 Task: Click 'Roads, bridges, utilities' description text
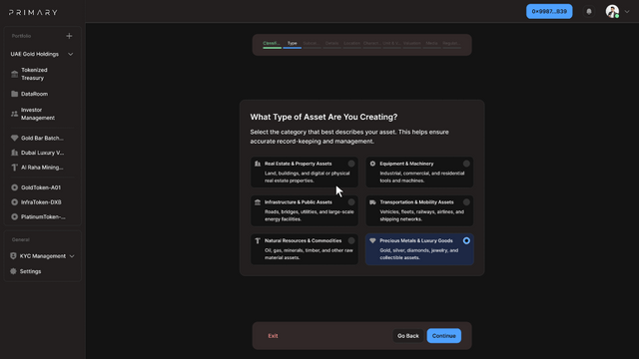309,215
